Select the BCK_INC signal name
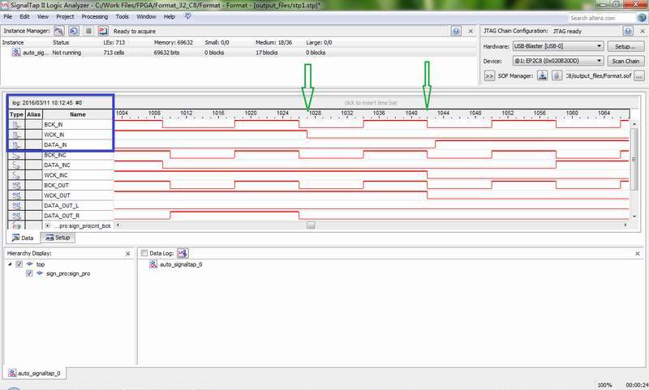Viewport: 649px width, 390px height. click(55, 155)
